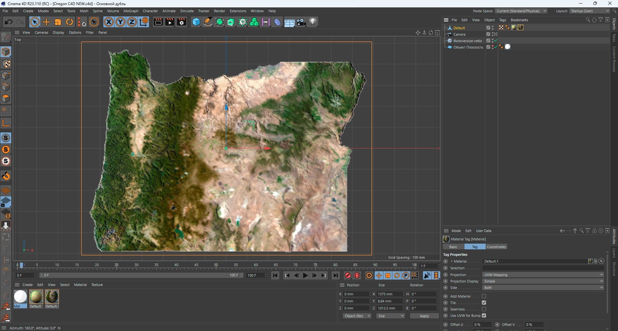
Task: Make object editable in left toolbar
Action: (6, 37)
